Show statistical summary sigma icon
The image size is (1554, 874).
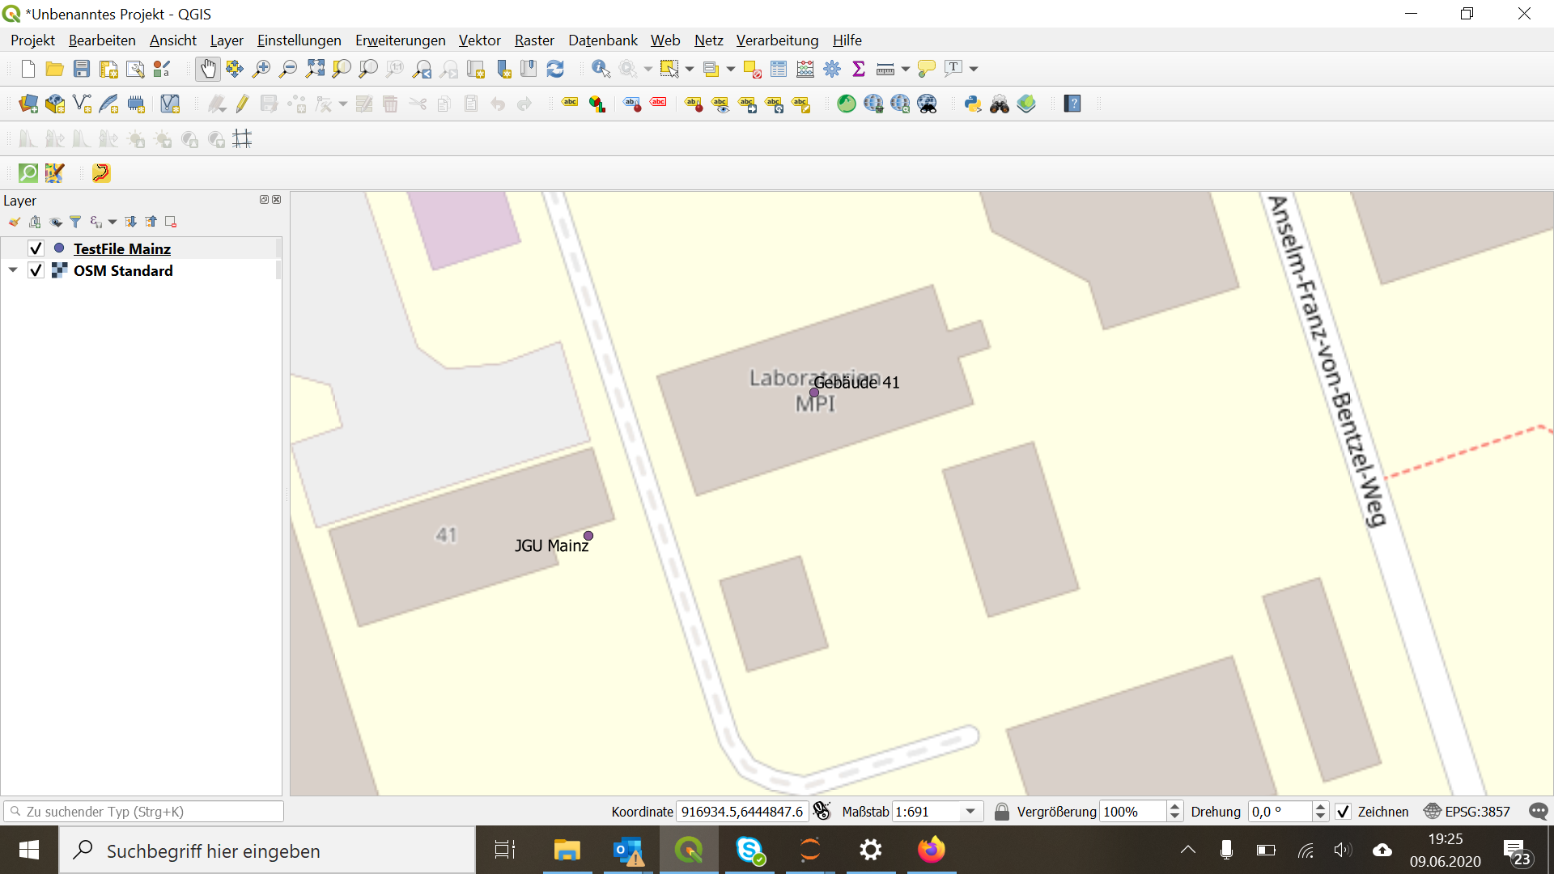click(859, 69)
